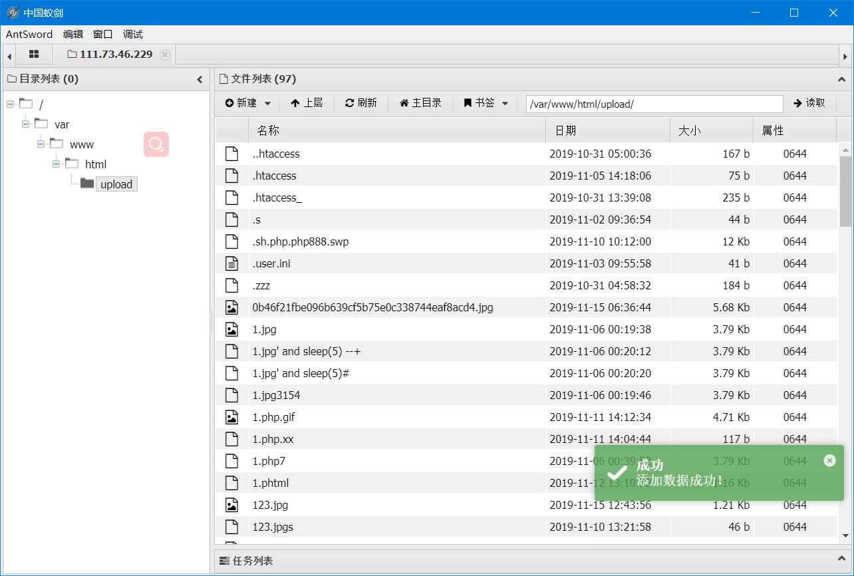Select the upload folder in tree
The image size is (854, 576).
(116, 184)
